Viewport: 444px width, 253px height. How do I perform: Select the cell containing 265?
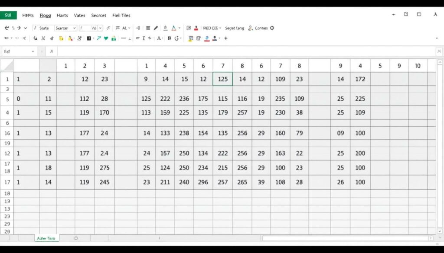242,182
